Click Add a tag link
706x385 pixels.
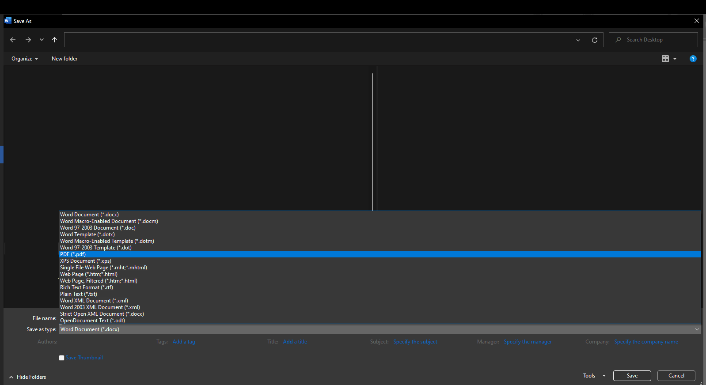coord(184,342)
